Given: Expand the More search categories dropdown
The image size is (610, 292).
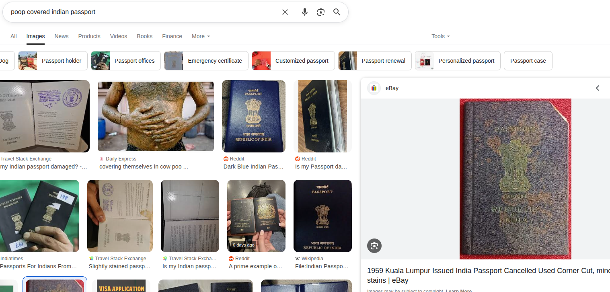Looking at the screenshot, I should pos(201,36).
